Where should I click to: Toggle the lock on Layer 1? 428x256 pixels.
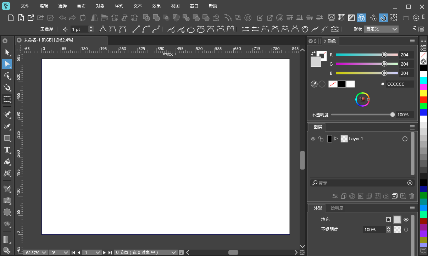tap(321, 139)
